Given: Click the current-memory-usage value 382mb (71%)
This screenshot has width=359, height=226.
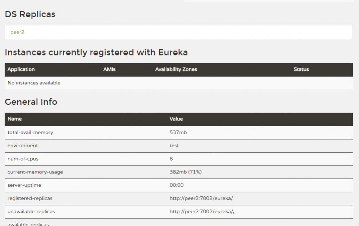Looking at the screenshot, I should coord(186,172).
